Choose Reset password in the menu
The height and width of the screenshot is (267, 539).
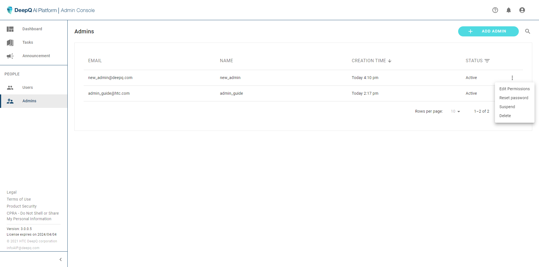point(514,98)
